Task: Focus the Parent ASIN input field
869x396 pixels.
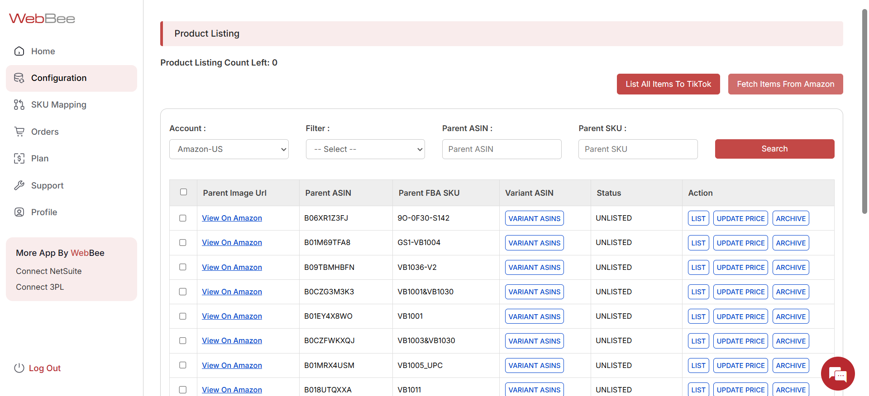Action: pos(501,149)
